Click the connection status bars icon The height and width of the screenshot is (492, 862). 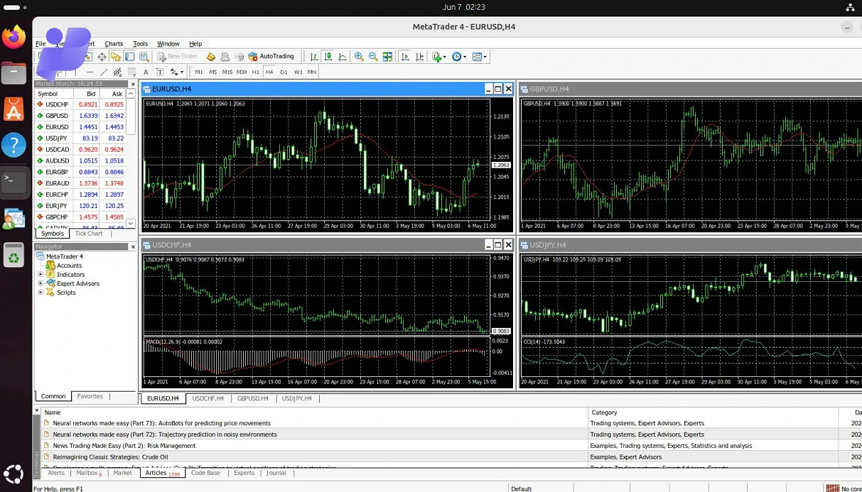tap(832, 488)
